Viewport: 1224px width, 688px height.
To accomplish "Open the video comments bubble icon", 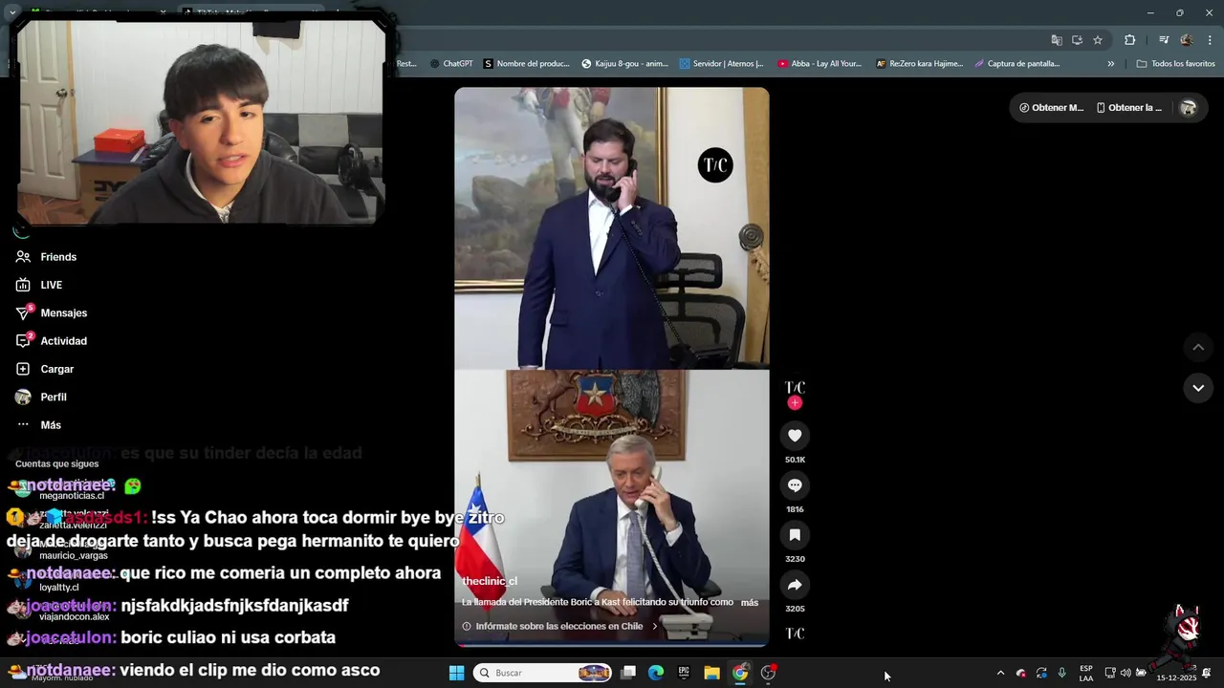I will point(795,485).
